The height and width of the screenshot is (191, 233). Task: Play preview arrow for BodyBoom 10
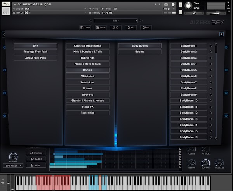tap(211, 101)
